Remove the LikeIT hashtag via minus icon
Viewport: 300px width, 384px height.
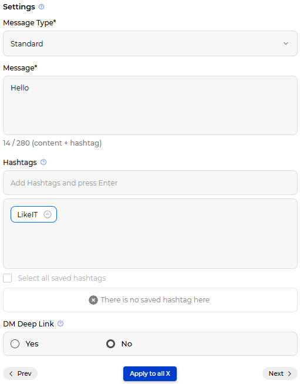(48, 214)
